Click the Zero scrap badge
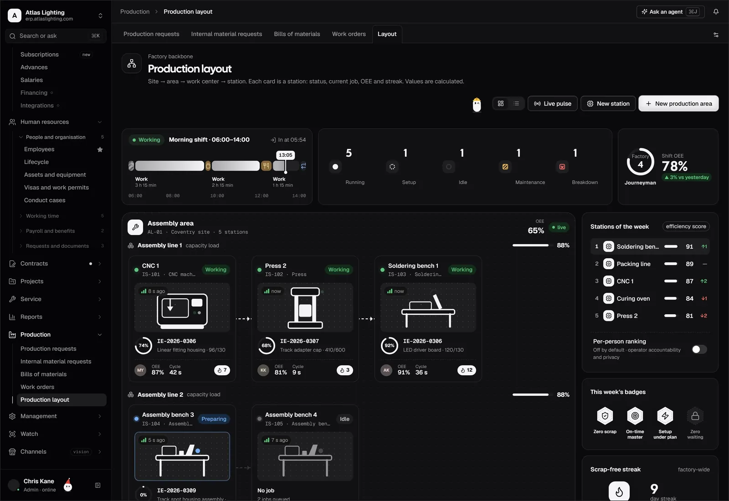This screenshot has height=501, width=729. pyautogui.click(x=605, y=420)
